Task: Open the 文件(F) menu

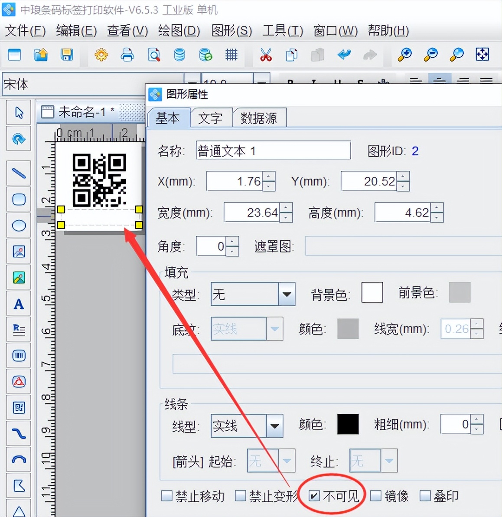Action: coord(26,31)
